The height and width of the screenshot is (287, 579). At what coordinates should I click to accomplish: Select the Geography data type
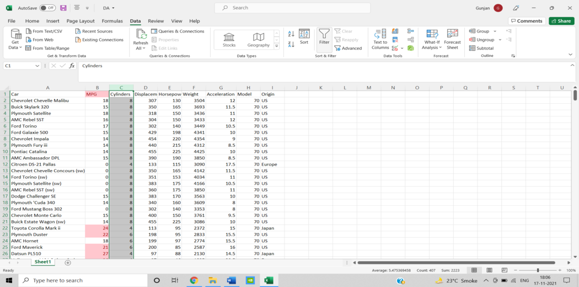(x=258, y=39)
